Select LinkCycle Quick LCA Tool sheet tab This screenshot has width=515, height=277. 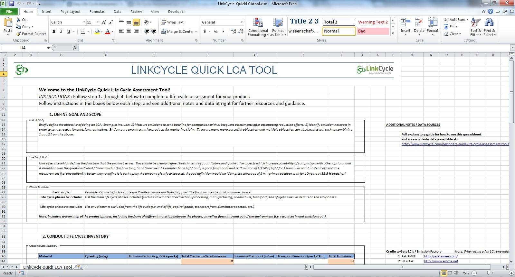click(x=48, y=267)
